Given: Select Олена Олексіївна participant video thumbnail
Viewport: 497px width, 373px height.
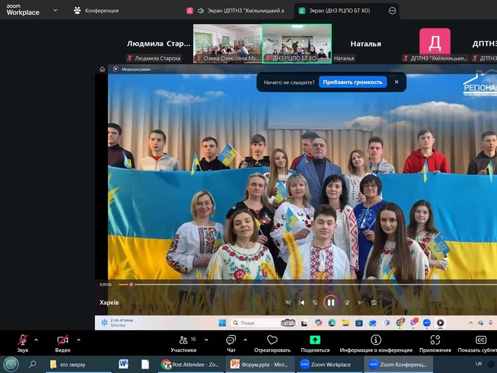Looking at the screenshot, I should pos(227,44).
